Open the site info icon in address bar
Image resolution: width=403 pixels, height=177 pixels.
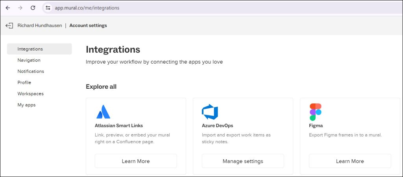point(48,8)
